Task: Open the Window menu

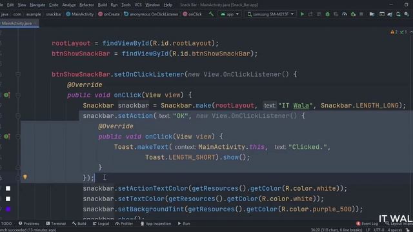Action: tap(152, 5)
